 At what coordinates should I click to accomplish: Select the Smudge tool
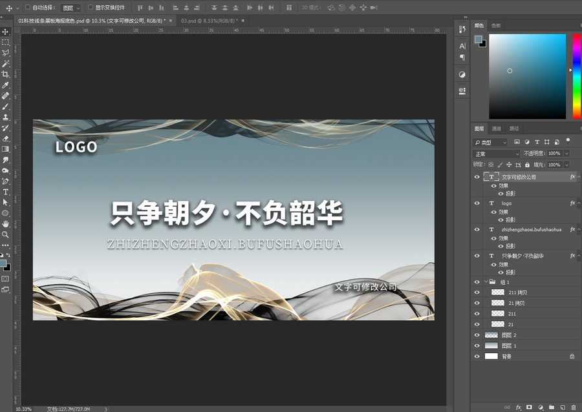pyautogui.click(x=6, y=160)
